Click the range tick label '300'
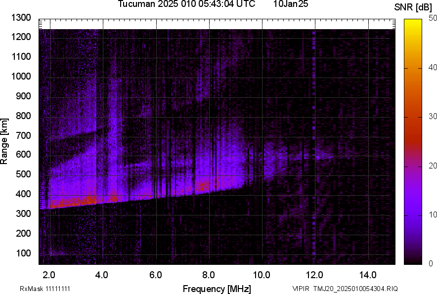 pyautogui.click(x=23, y=214)
